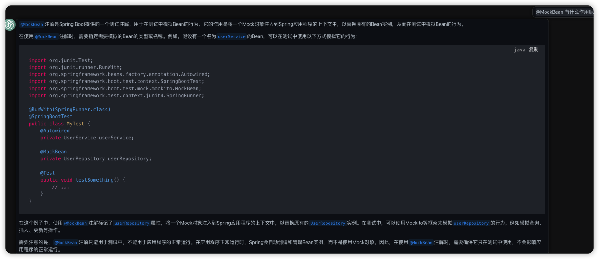
Task: Click the java language label
Action: coord(519,50)
